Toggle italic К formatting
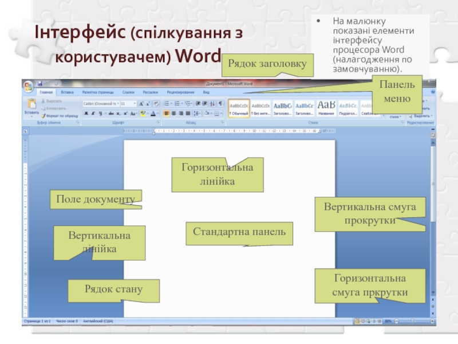 click(93, 114)
